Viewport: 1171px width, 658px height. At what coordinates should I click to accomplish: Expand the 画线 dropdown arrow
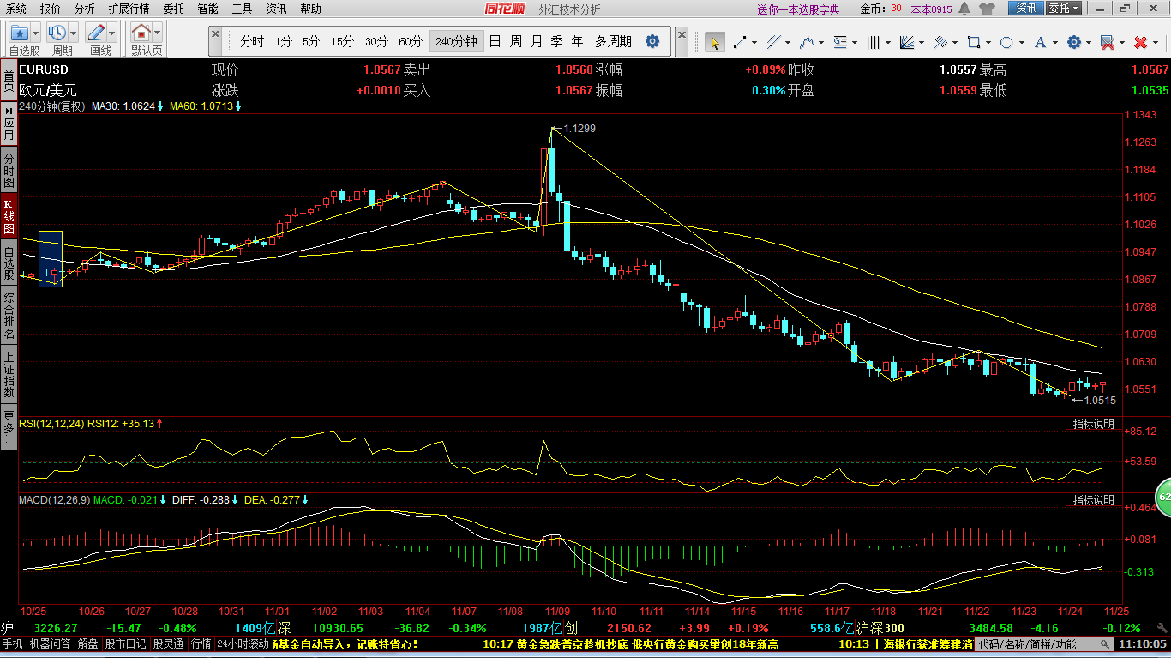111,33
